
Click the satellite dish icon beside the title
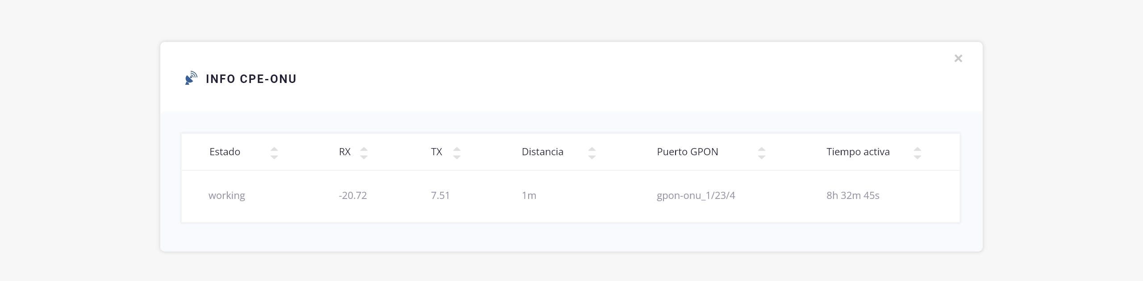pos(191,78)
